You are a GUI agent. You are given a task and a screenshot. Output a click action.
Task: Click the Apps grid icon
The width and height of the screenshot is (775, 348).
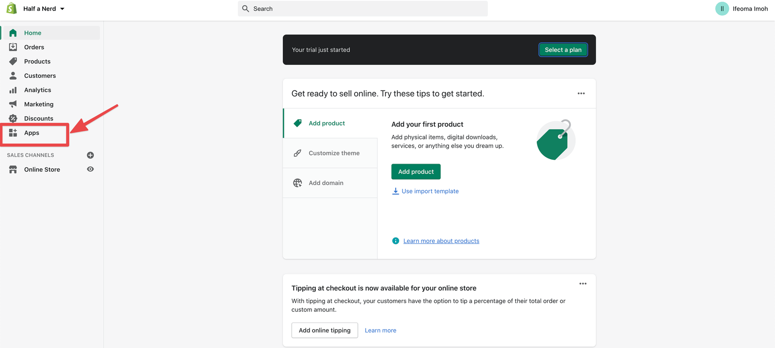point(13,133)
